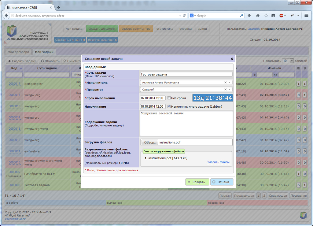Open the 'моя сводка' menu item
The height and width of the screenshot is (226, 313).
pos(74,29)
